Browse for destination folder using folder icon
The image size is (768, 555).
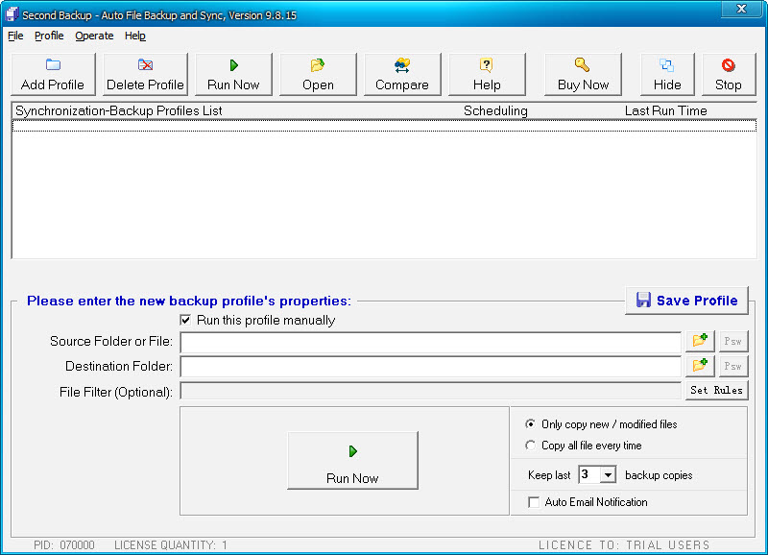(700, 366)
